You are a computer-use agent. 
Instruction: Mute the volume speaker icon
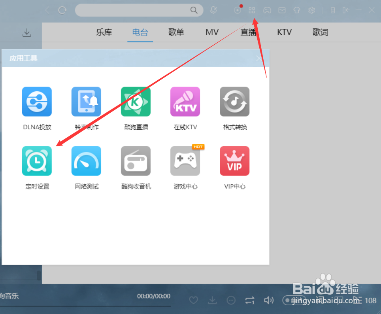pos(269,300)
